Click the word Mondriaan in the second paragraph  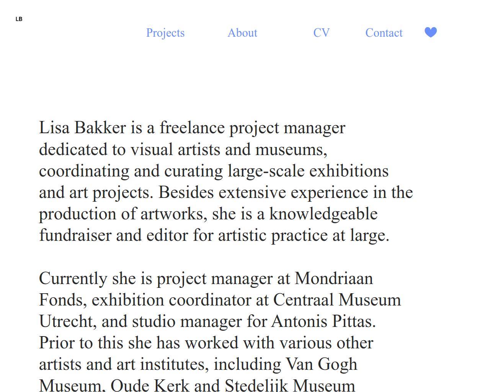(334, 278)
